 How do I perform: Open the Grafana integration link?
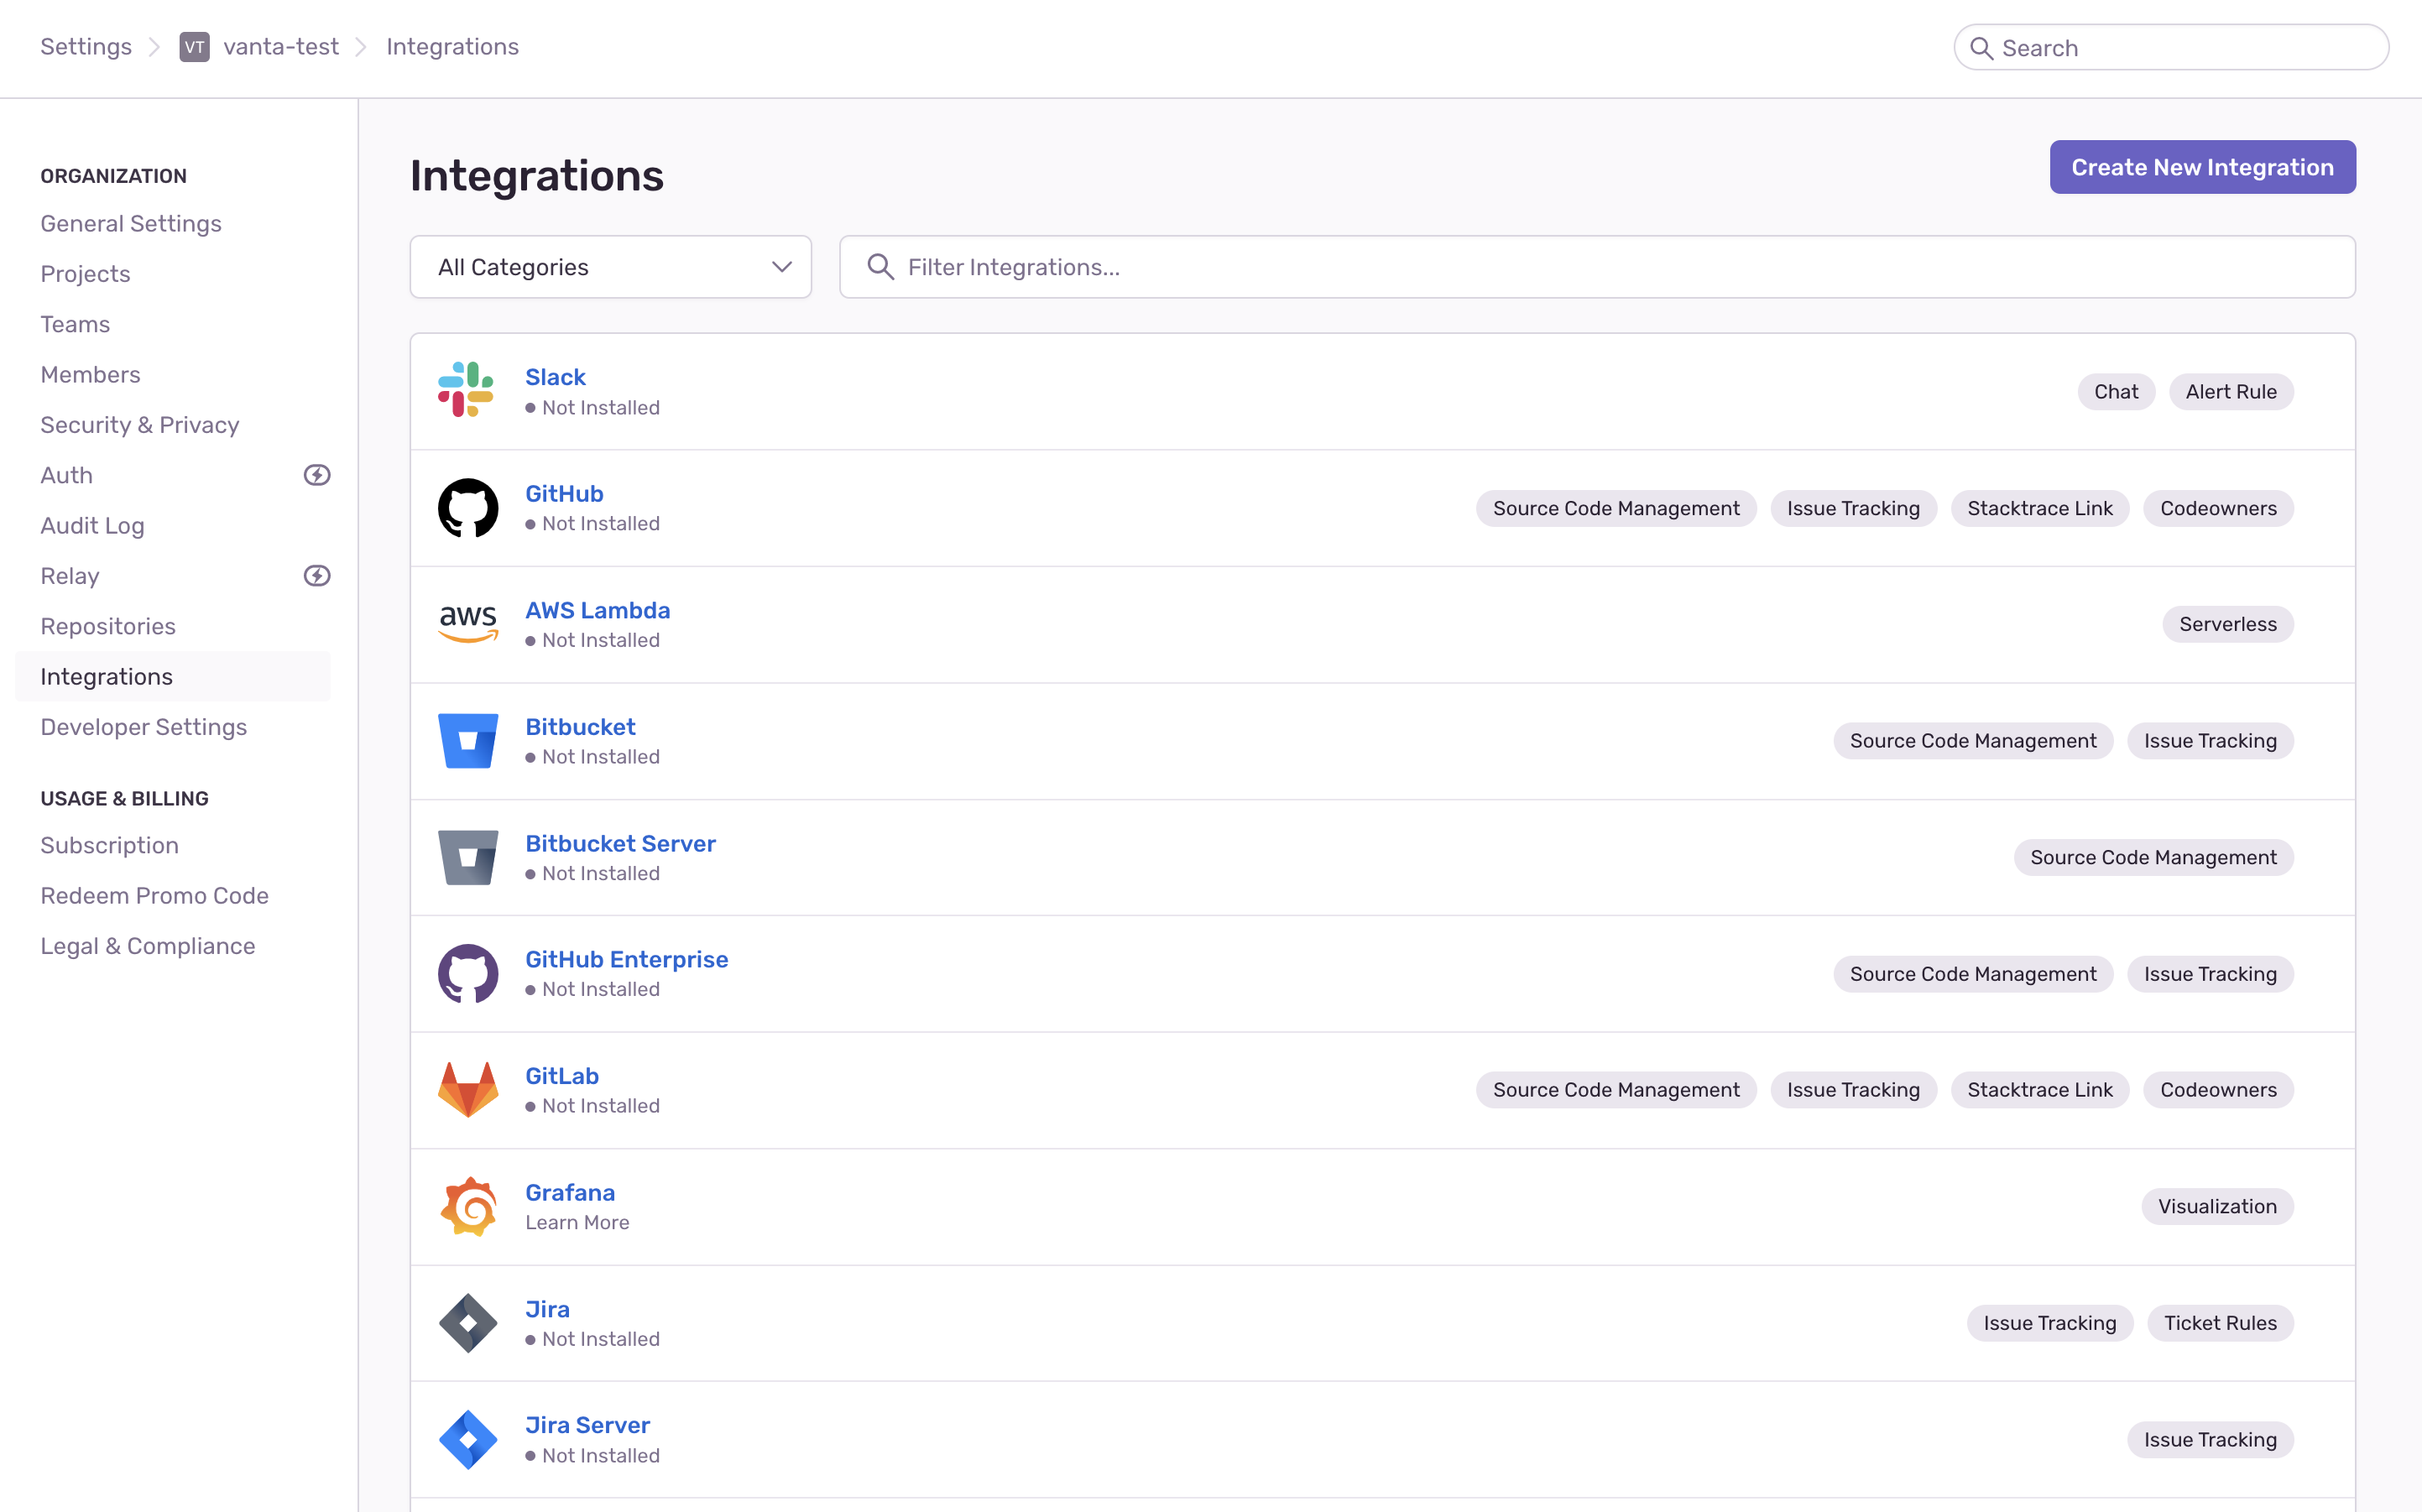pos(570,1192)
